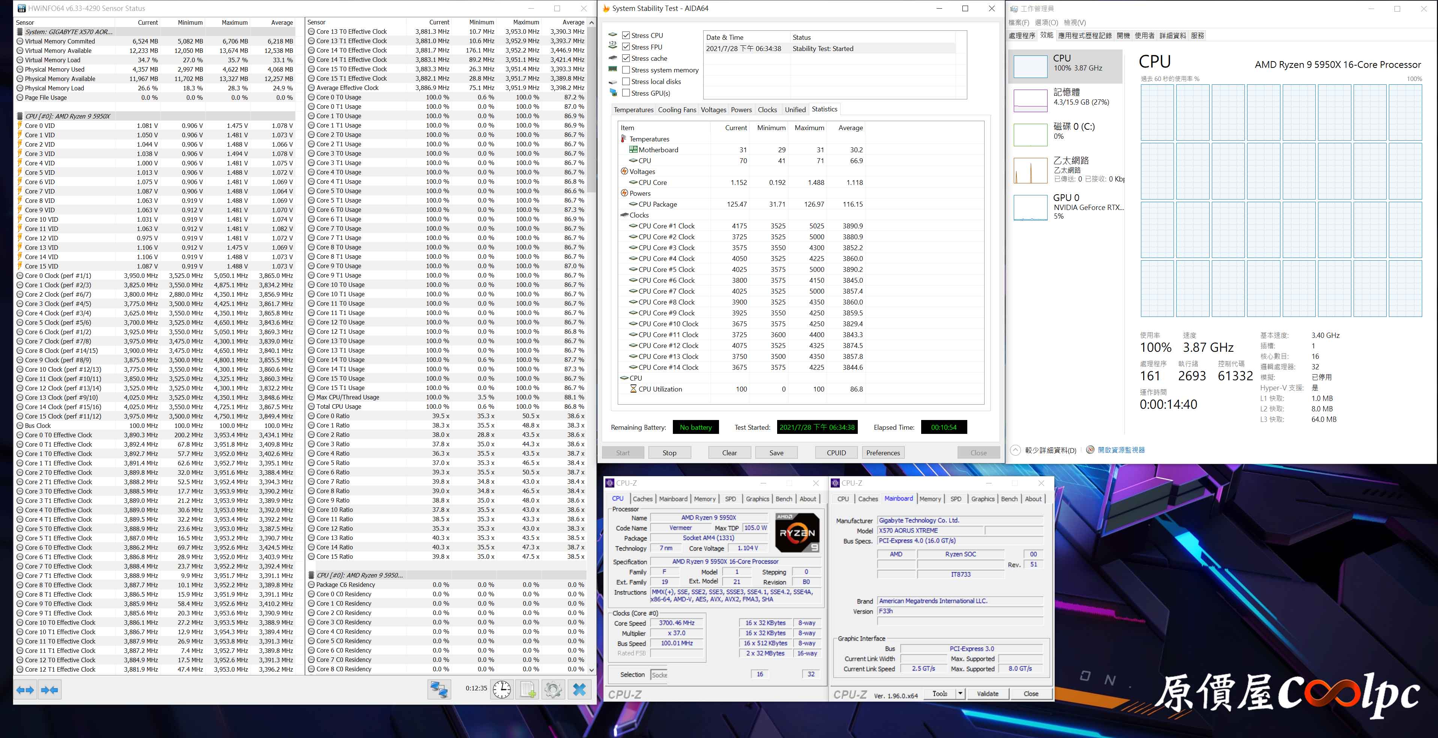This screenshot has width=1438, height=738.
Task: Enable Stress system memory checkbox
Action: [x=626, y=70]
